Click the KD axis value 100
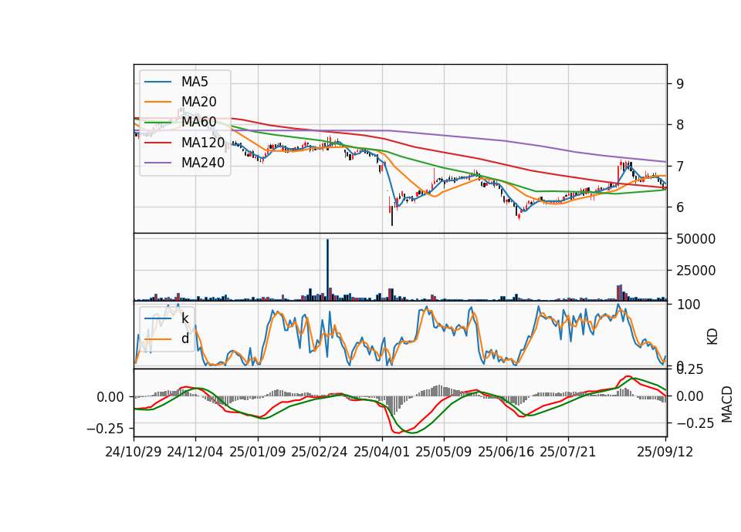741x532 pixels. [x=688, y=305]
